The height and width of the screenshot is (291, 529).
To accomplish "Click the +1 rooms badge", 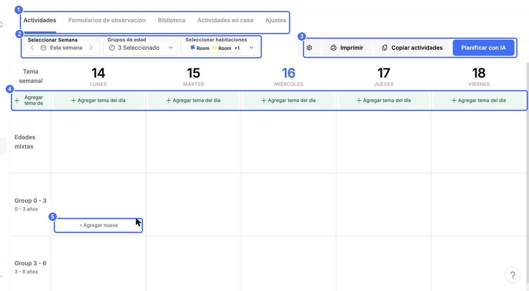I will click(237, 48).
